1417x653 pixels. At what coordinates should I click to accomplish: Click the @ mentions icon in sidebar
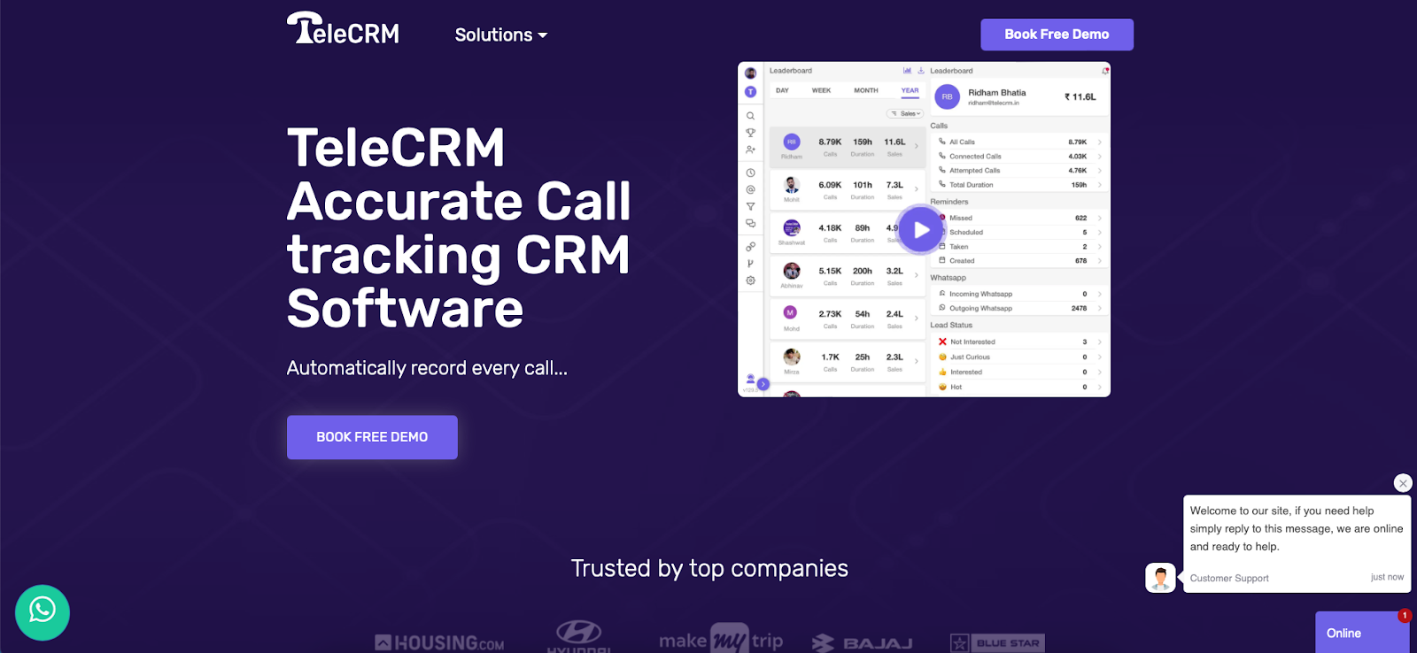click(750, 189)
